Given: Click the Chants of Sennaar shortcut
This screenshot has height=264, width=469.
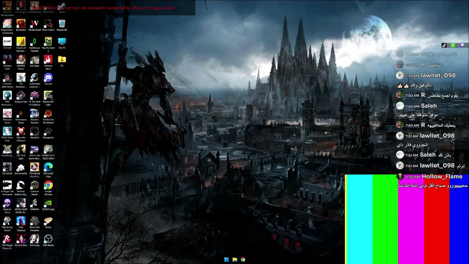Looking at the screenshot, I should click(x=21, y=44).
